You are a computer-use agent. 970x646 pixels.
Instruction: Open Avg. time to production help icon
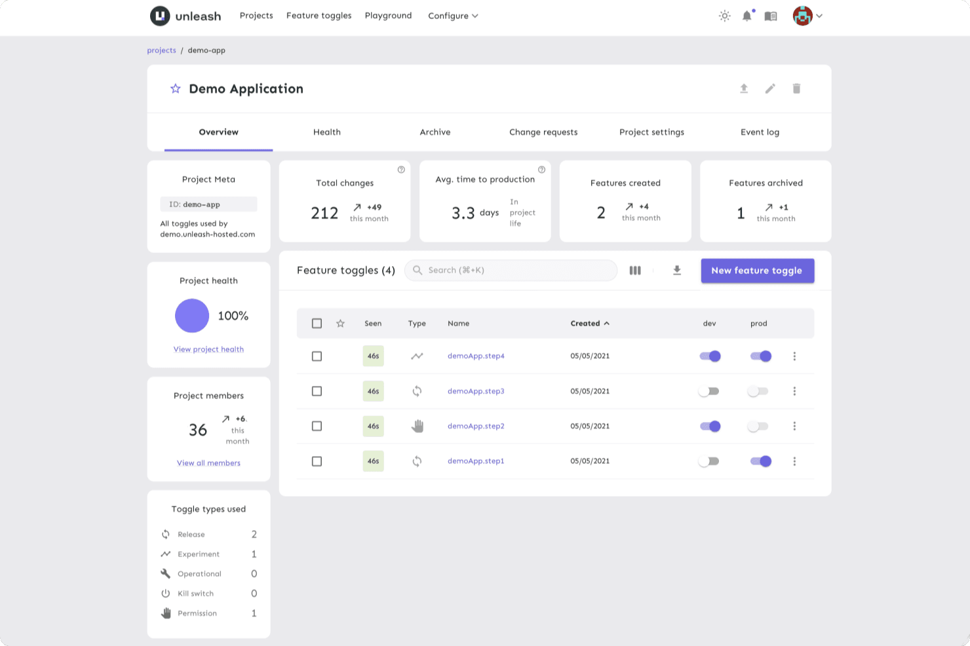click(541, 170)
